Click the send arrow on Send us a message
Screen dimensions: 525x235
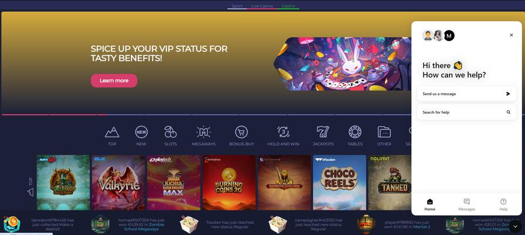click(x=508, y=94)
